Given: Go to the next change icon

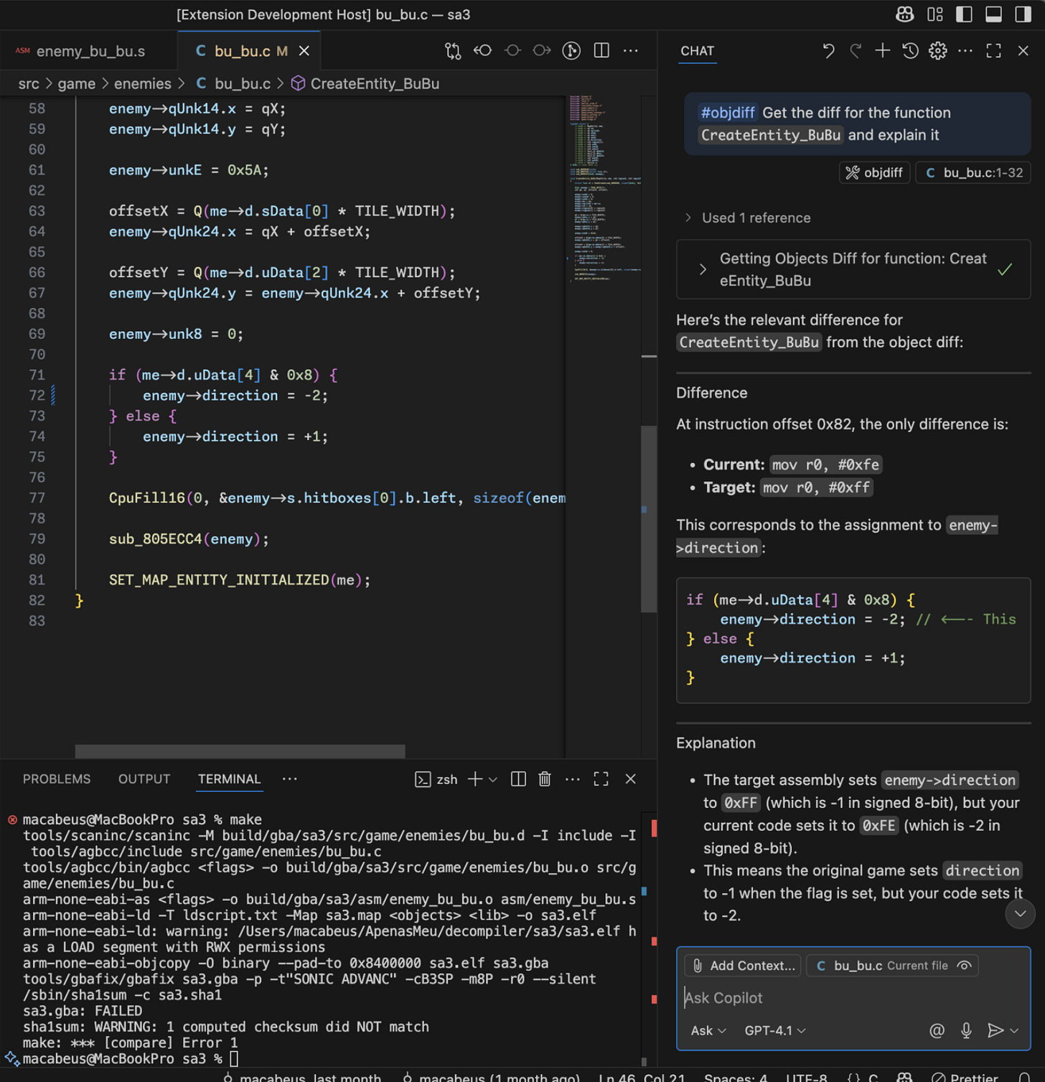Looking at the screenshot, I should [x=542, y=50].
